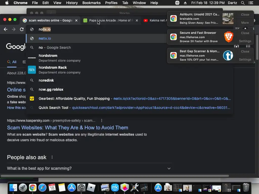Open the Gearbest notix.io history suggestion
The image size is (259, 194).
[x=130, y=99]
